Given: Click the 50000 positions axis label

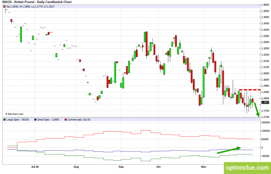Looking at the screenshot, I should click(265, 139).
